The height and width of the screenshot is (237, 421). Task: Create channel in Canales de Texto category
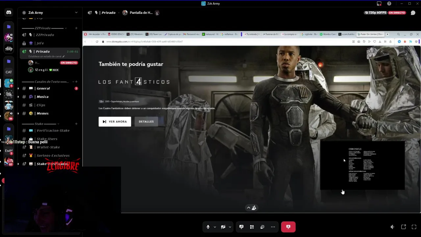point(76,82)
